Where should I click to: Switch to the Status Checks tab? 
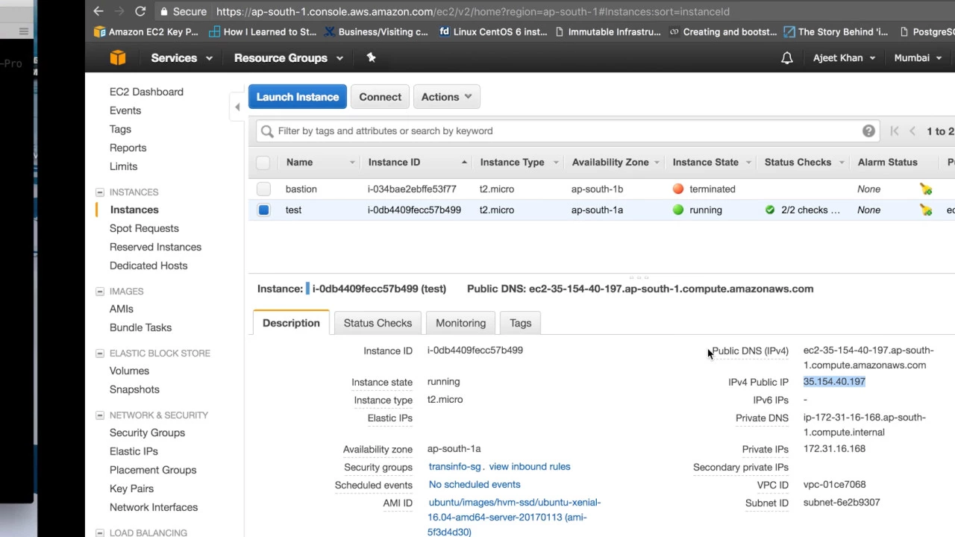(378, 323)
